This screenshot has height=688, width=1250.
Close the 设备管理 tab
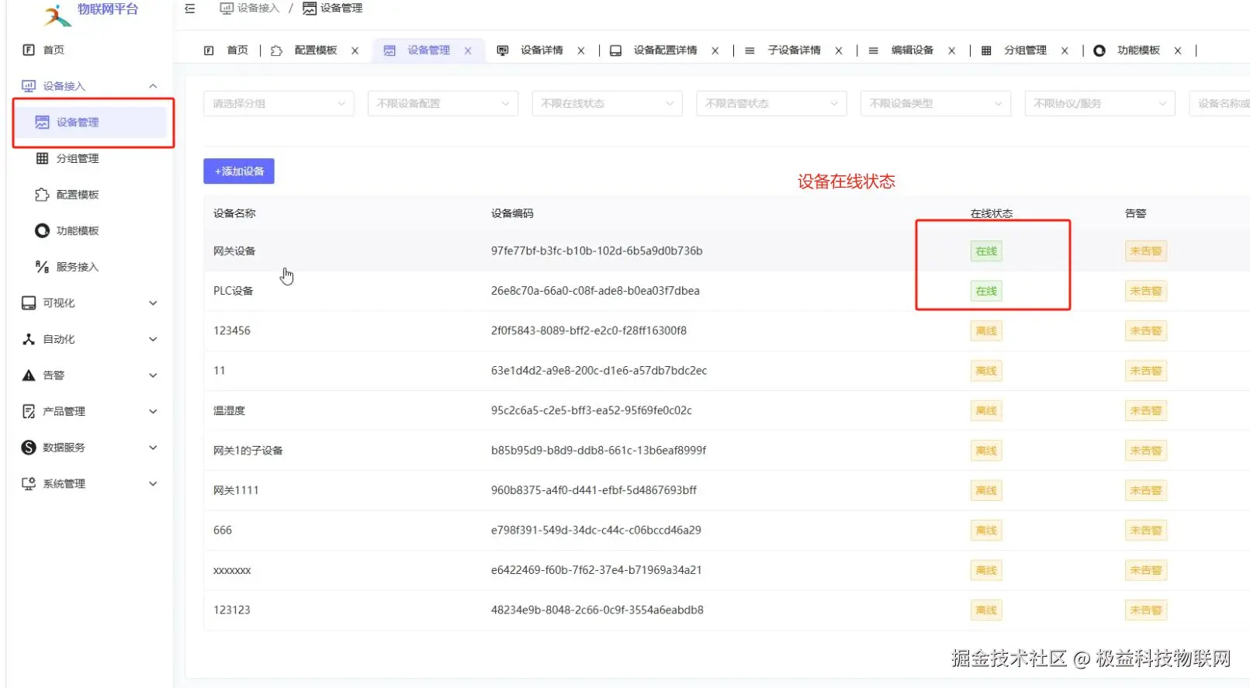point(468,50)
